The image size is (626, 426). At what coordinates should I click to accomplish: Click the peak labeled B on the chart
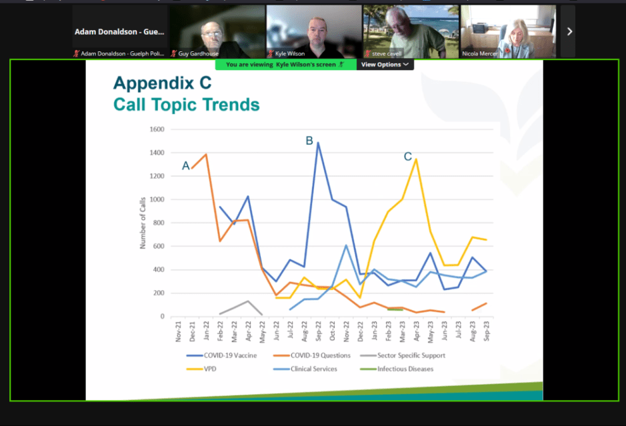tap(318, 143)
